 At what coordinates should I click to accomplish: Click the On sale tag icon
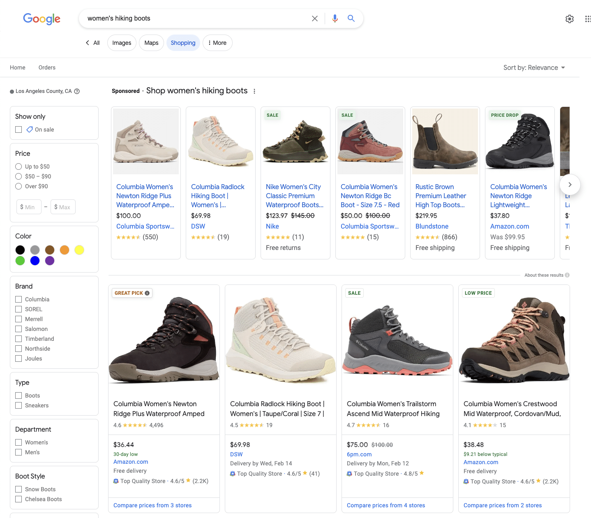[x=30, y=129]
